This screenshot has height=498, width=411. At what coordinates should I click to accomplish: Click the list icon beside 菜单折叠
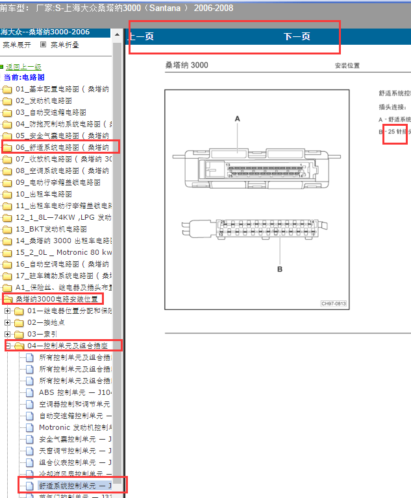click(43, 45)
